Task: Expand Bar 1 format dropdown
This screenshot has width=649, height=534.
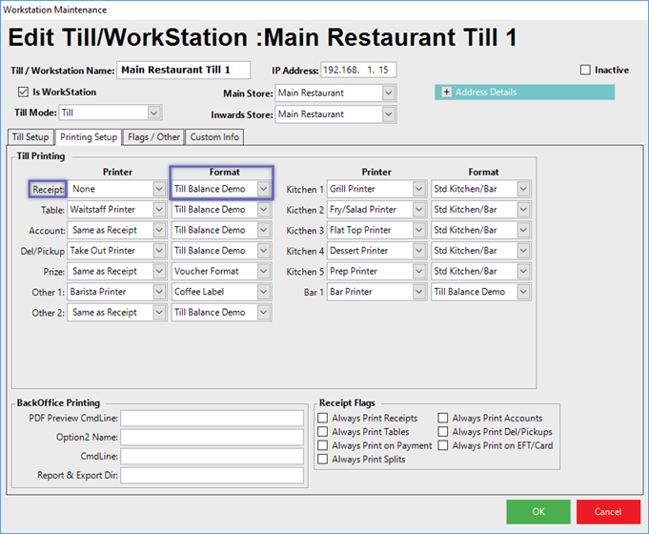Action: 523,292
